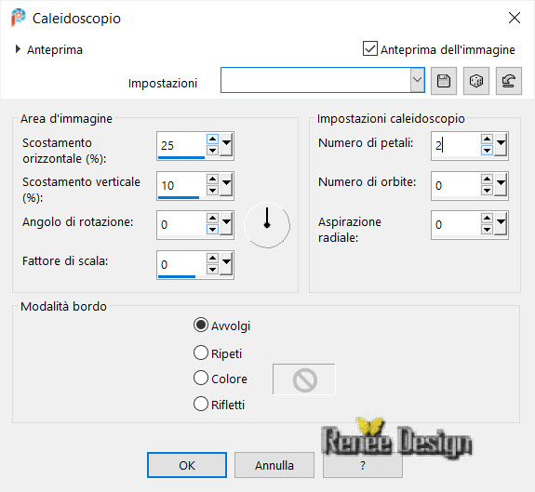Viewport: 535px width, 492px height.
Task: Click the Angolo di rotazione input field
Action: [x=181, y=225]
